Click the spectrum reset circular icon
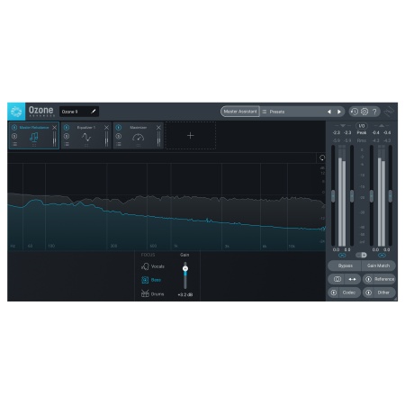 322,157
